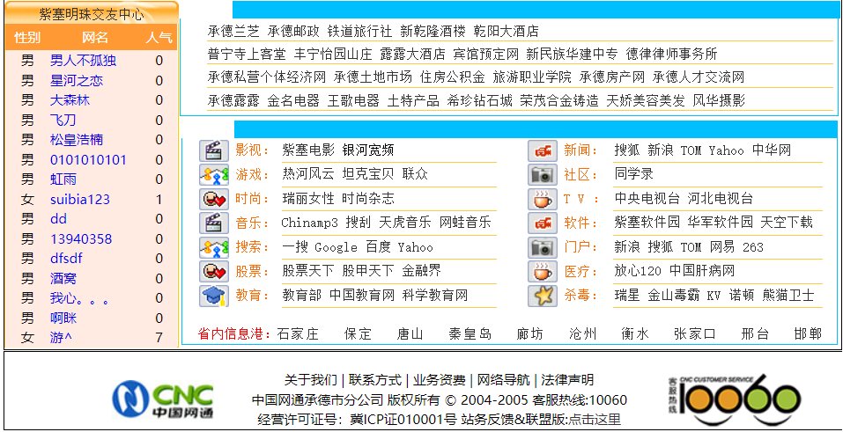Open 紫塞电影 link
Viewport: 843px width, 432px height.
[x=308, y=150]
